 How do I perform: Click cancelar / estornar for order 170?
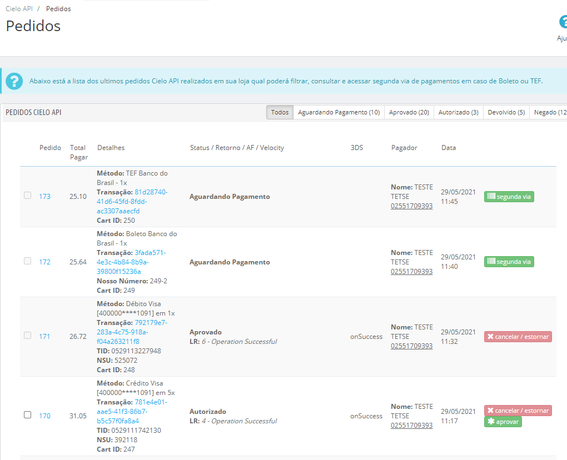pyautogui.click(x=518, y=411)
